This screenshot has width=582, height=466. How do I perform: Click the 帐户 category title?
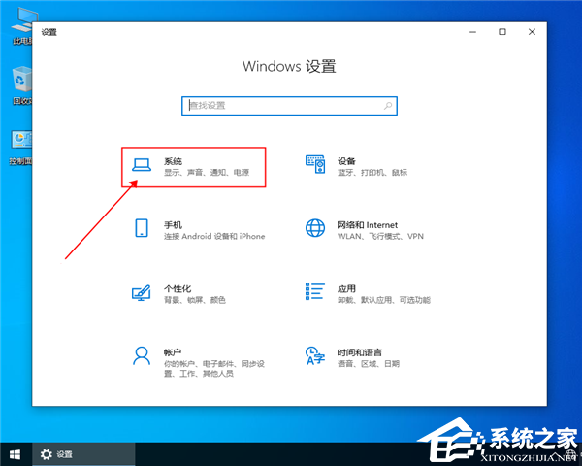[x=173, y=352]
